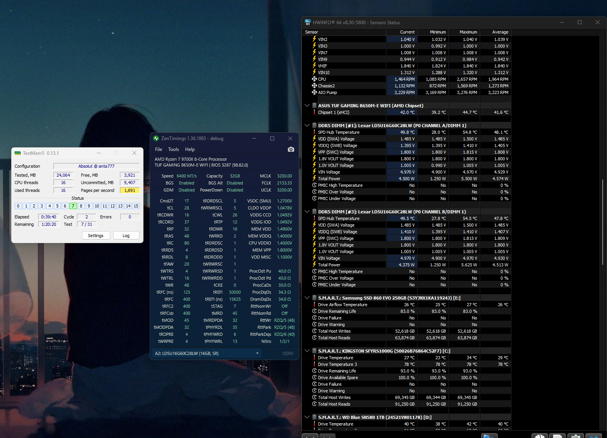Click thread status box 15 in TestMem5
Viewport: 607px width, 438px height.
[x=136, y=206]
